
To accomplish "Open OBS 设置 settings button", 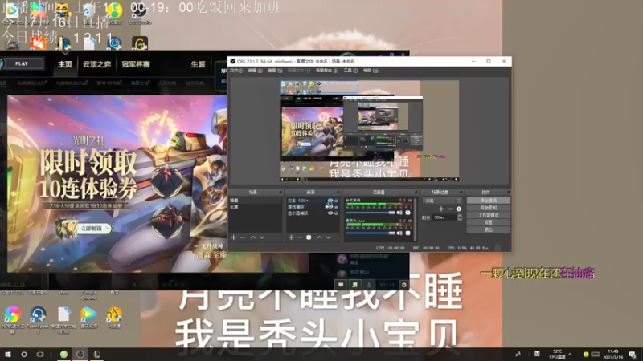I will [488, 223].
